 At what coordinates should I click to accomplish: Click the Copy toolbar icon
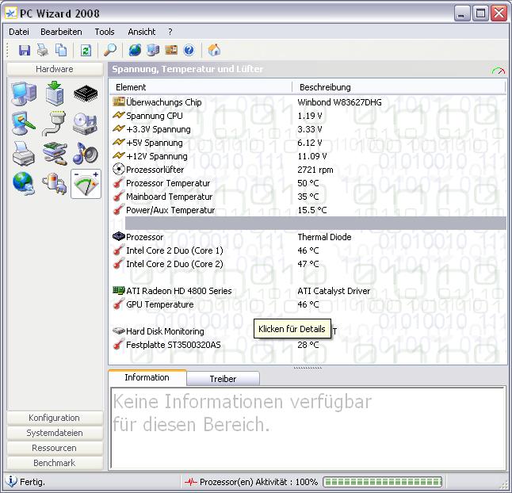(x=61, y=50)
